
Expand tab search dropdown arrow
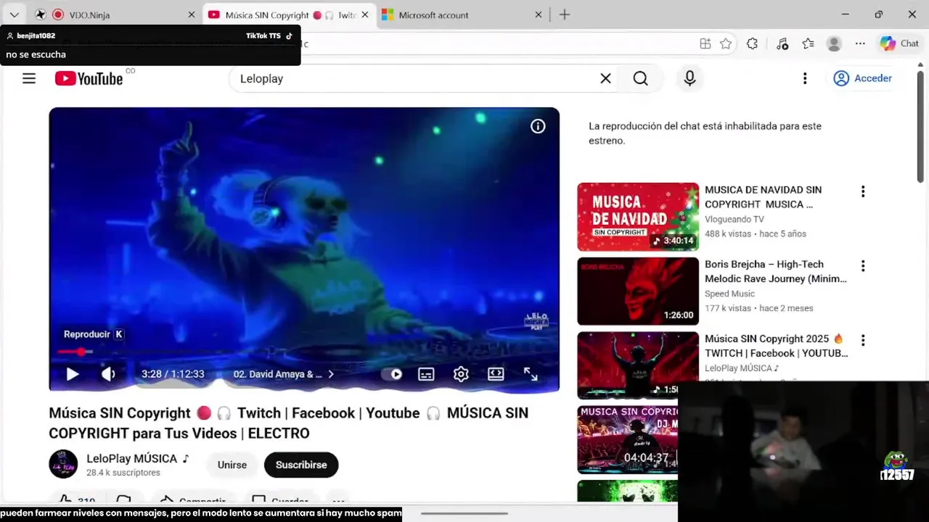[14, 14]
